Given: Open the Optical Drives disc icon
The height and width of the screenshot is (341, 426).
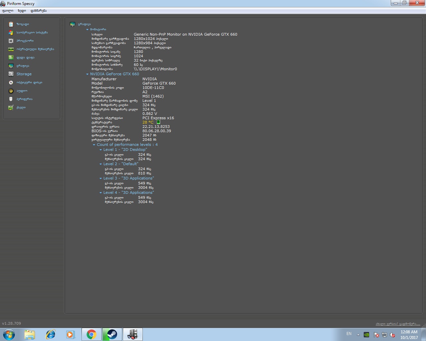Looking at the screenshot, I should coord(11,82).
